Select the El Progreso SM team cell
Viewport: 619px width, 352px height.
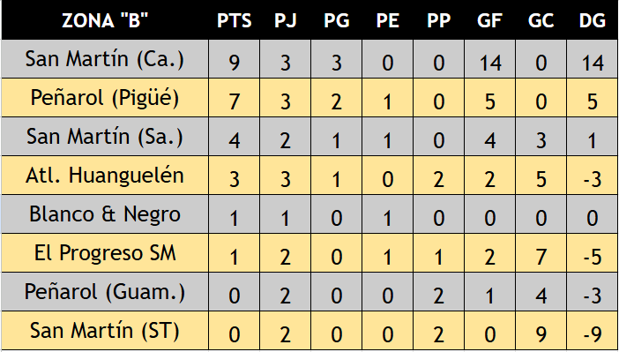click(x=105, y=253)
